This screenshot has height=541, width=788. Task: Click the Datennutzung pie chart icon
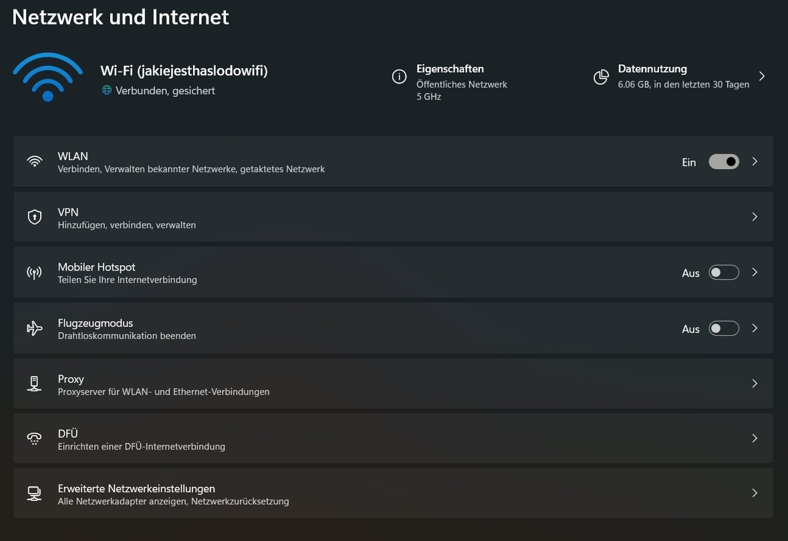coord(601,77)
